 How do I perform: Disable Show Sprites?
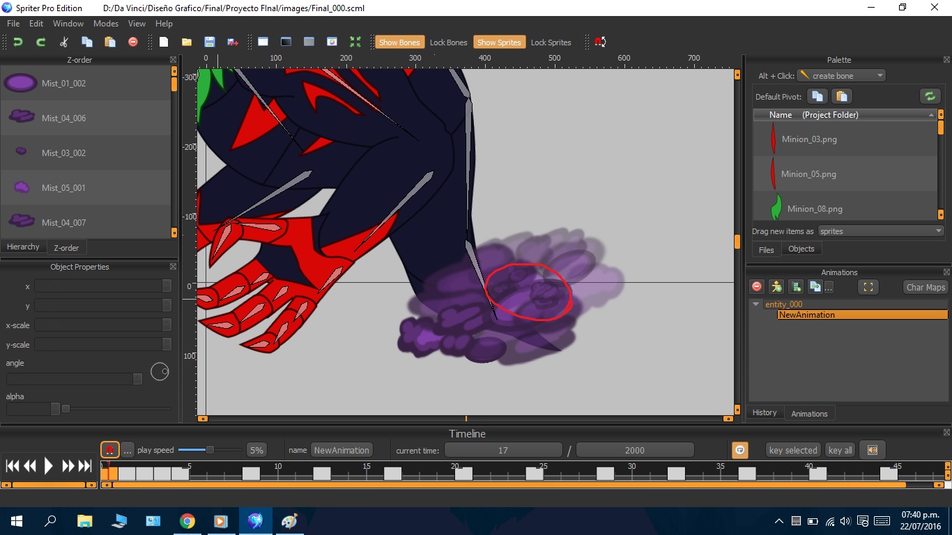tap(499, 42)
